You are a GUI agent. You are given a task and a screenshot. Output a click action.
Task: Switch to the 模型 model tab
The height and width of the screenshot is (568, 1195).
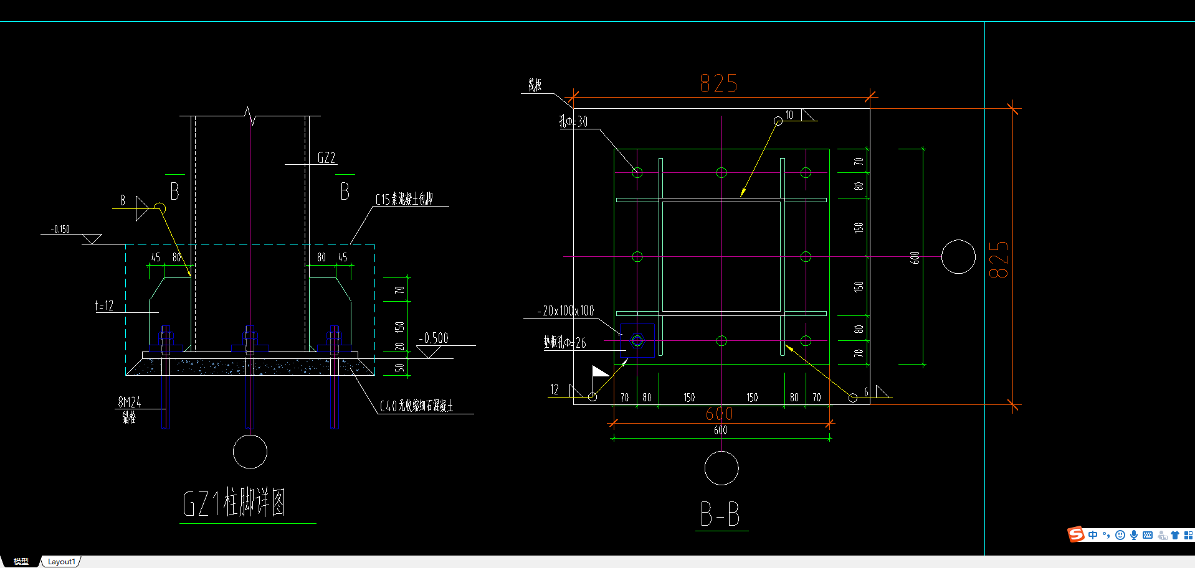pyautogui.click(x=21, y=561)
